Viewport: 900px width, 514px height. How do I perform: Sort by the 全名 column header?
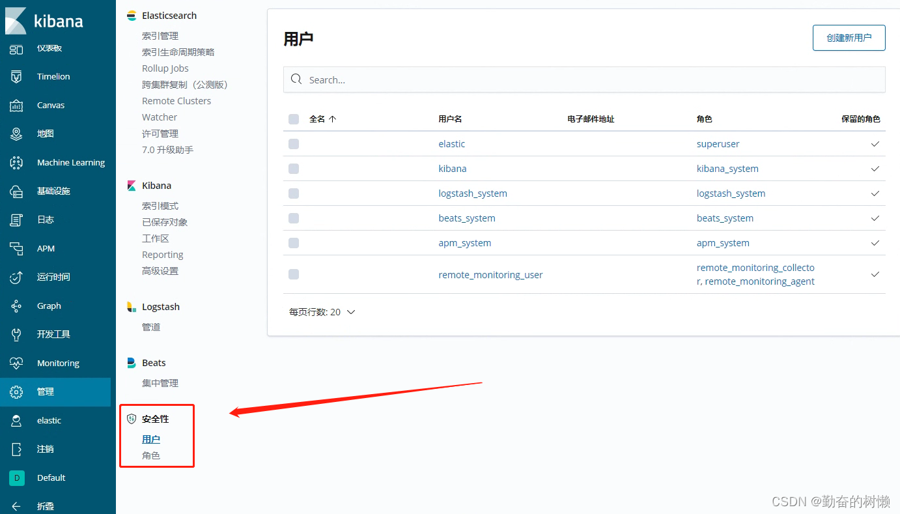pos(322,119)
